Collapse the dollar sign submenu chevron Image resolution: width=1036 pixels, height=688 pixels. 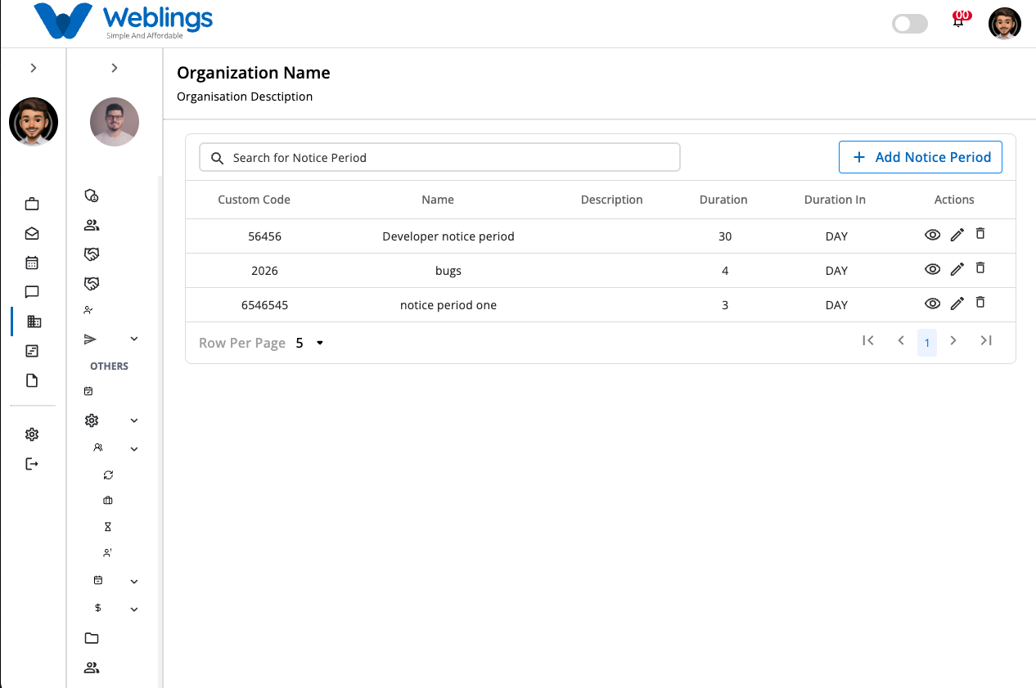pos(134,609)
